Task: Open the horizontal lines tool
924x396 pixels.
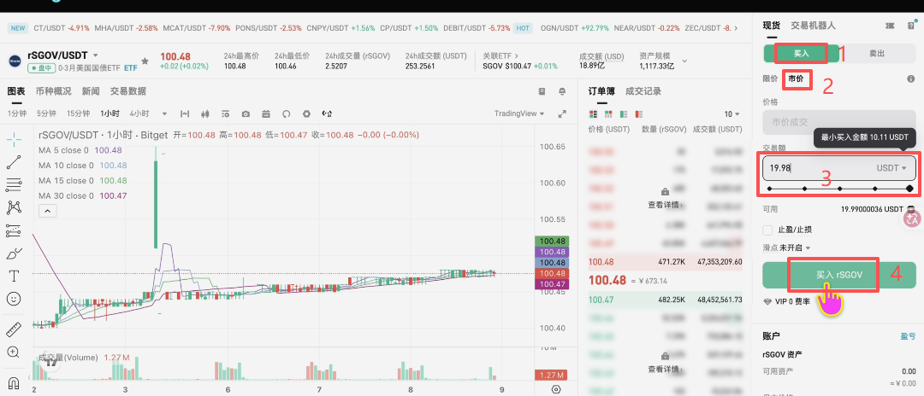Action: click(15, 185)
